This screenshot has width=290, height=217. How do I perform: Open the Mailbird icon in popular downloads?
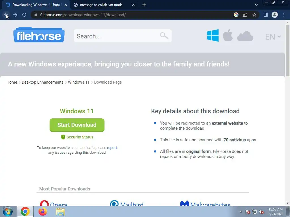(x=114, y=203)
